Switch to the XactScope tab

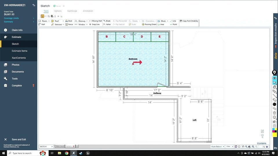tap(72, 11)
